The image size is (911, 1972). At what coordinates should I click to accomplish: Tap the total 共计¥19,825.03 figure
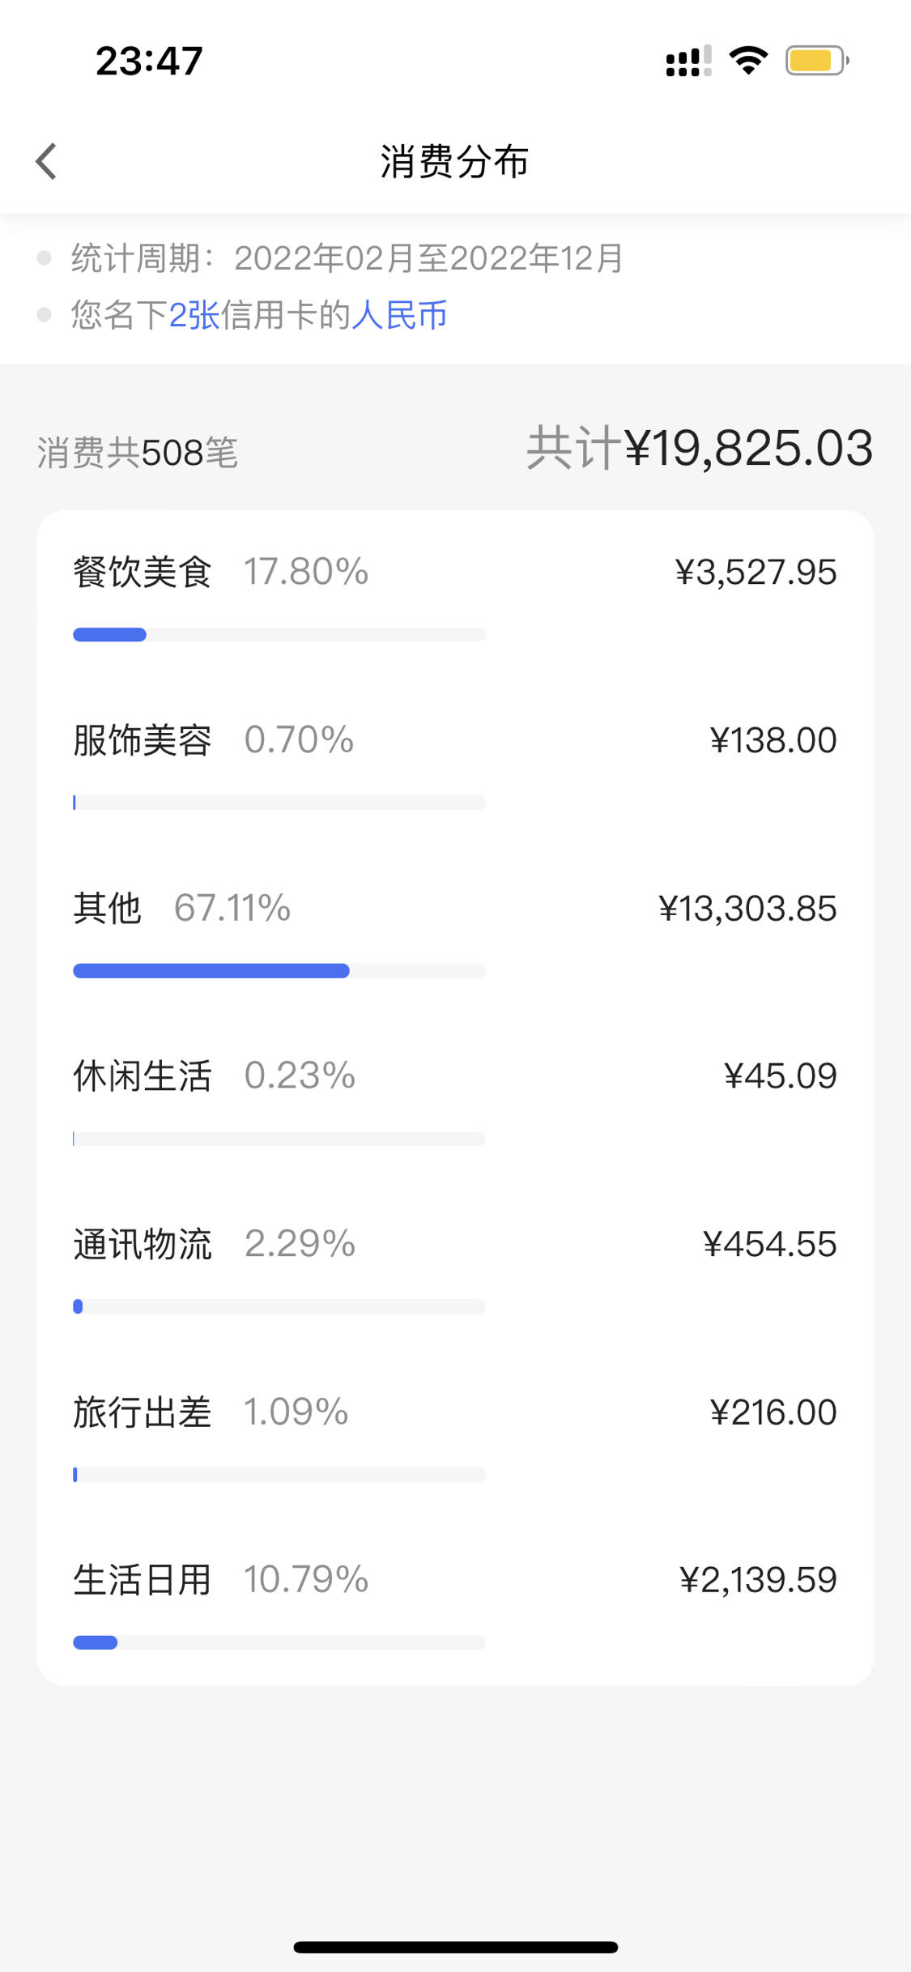(700, 448)
